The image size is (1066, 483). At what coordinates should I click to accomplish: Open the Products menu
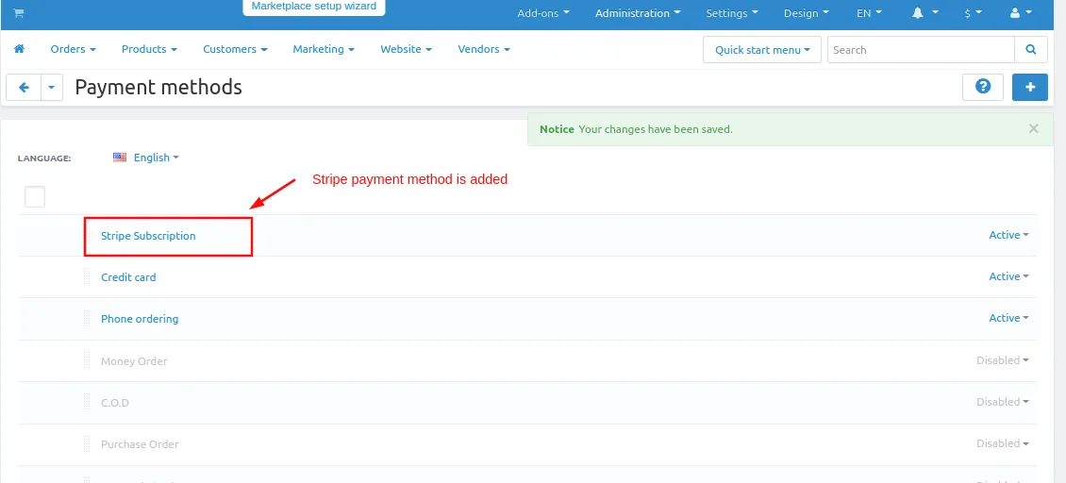tap(149, 49)
